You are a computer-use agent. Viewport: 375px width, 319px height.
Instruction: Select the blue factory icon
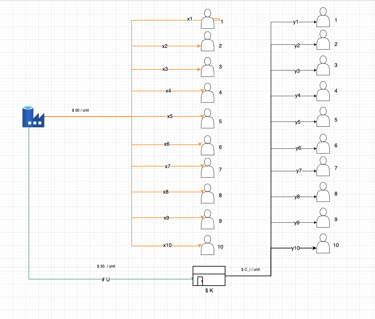click(x=33, y=117)
